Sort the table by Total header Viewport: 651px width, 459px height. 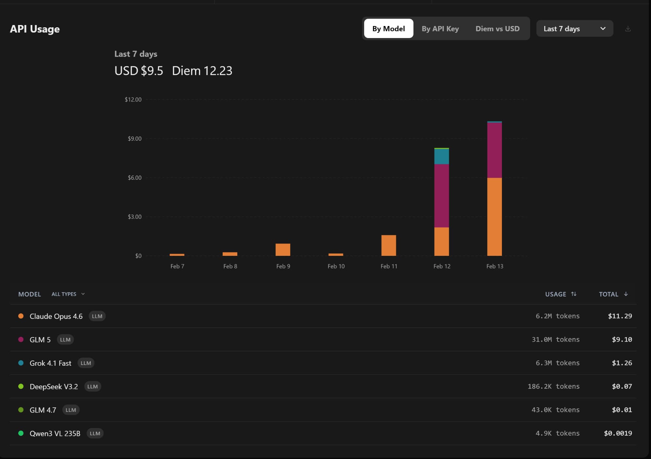[608, 294]
